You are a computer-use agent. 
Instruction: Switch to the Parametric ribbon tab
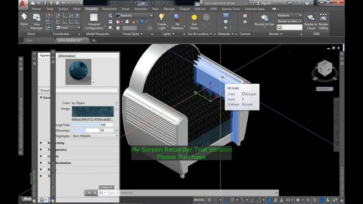point(109,9)
